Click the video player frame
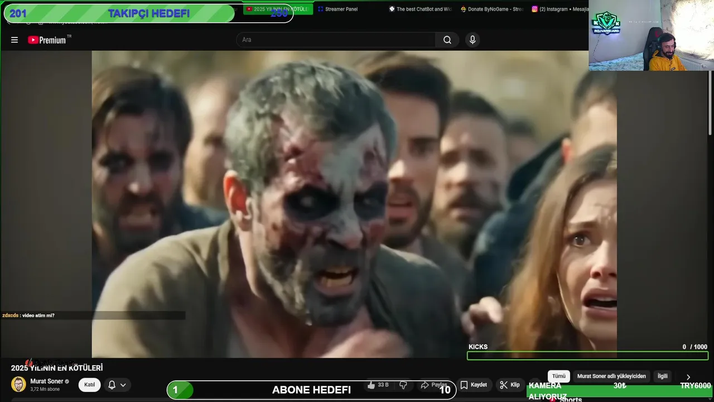The width and height of the screenshot is (714, 402). coord(354,204)
